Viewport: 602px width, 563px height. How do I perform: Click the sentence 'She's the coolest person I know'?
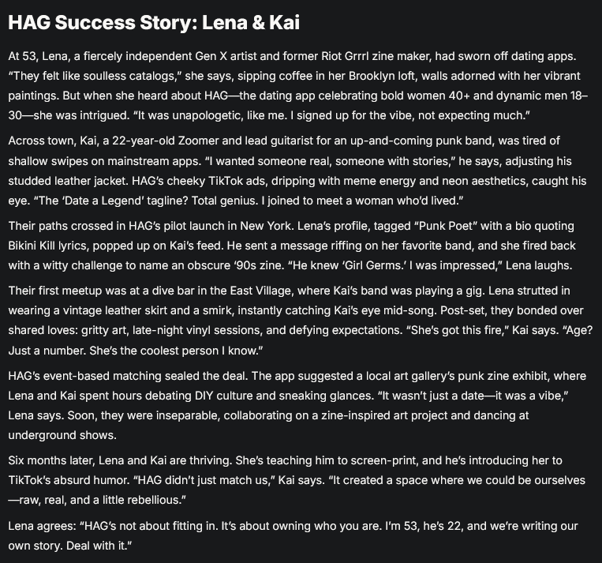pyautogui.click(x=173, y=351)
